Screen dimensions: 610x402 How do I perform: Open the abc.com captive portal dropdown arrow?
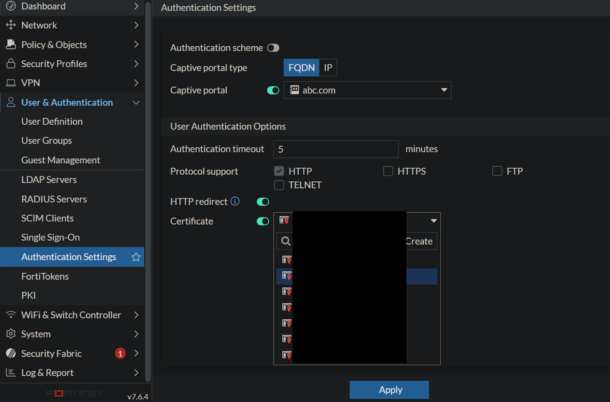tap(444, 90)
